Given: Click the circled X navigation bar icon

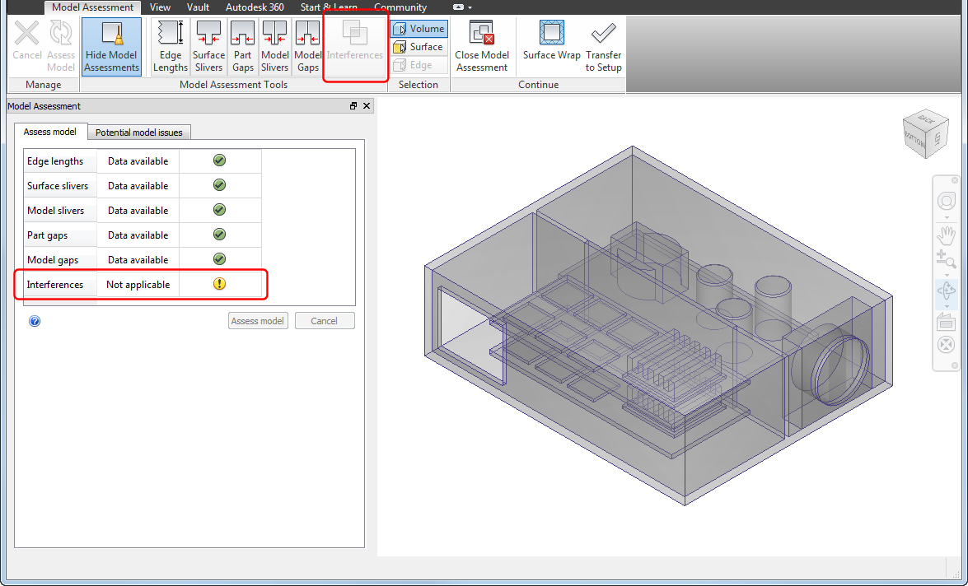Looking at the screenshot, I should pos(946,344).
